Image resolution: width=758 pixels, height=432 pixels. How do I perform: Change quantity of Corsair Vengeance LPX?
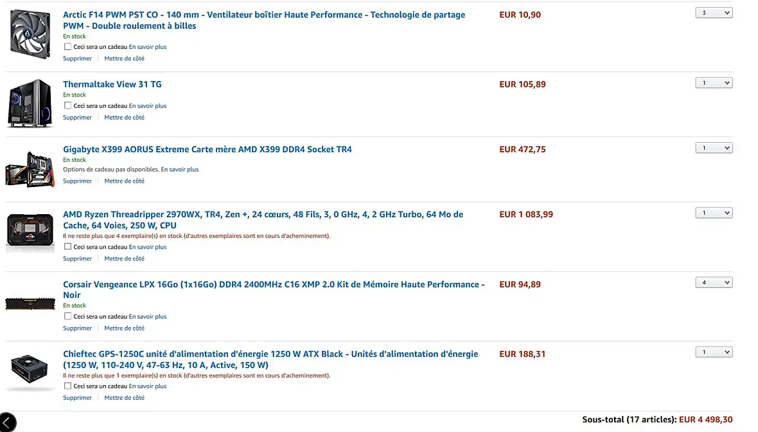pos(714,282)
